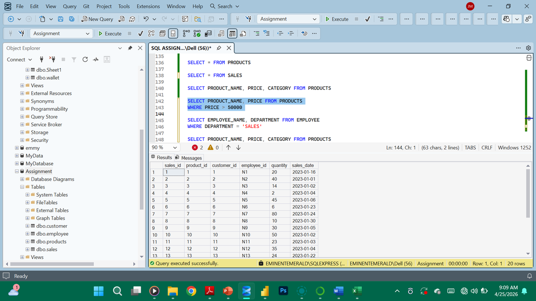Click the red error count indicator

197,148
